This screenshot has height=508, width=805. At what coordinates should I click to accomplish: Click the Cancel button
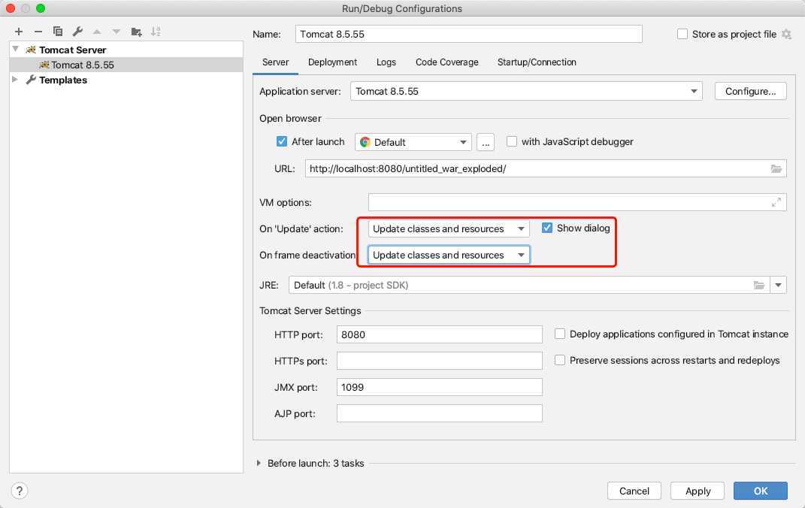point(634,491)
